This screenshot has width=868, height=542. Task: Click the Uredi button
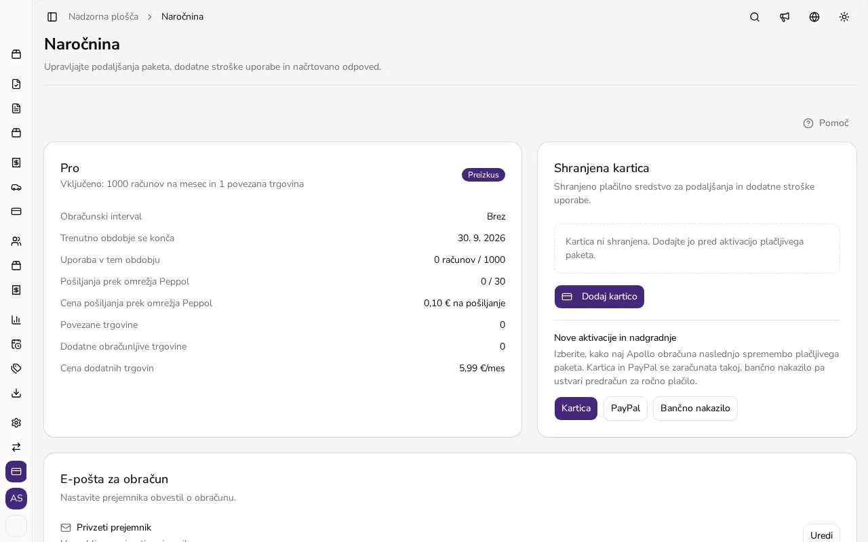coord(821,535)
